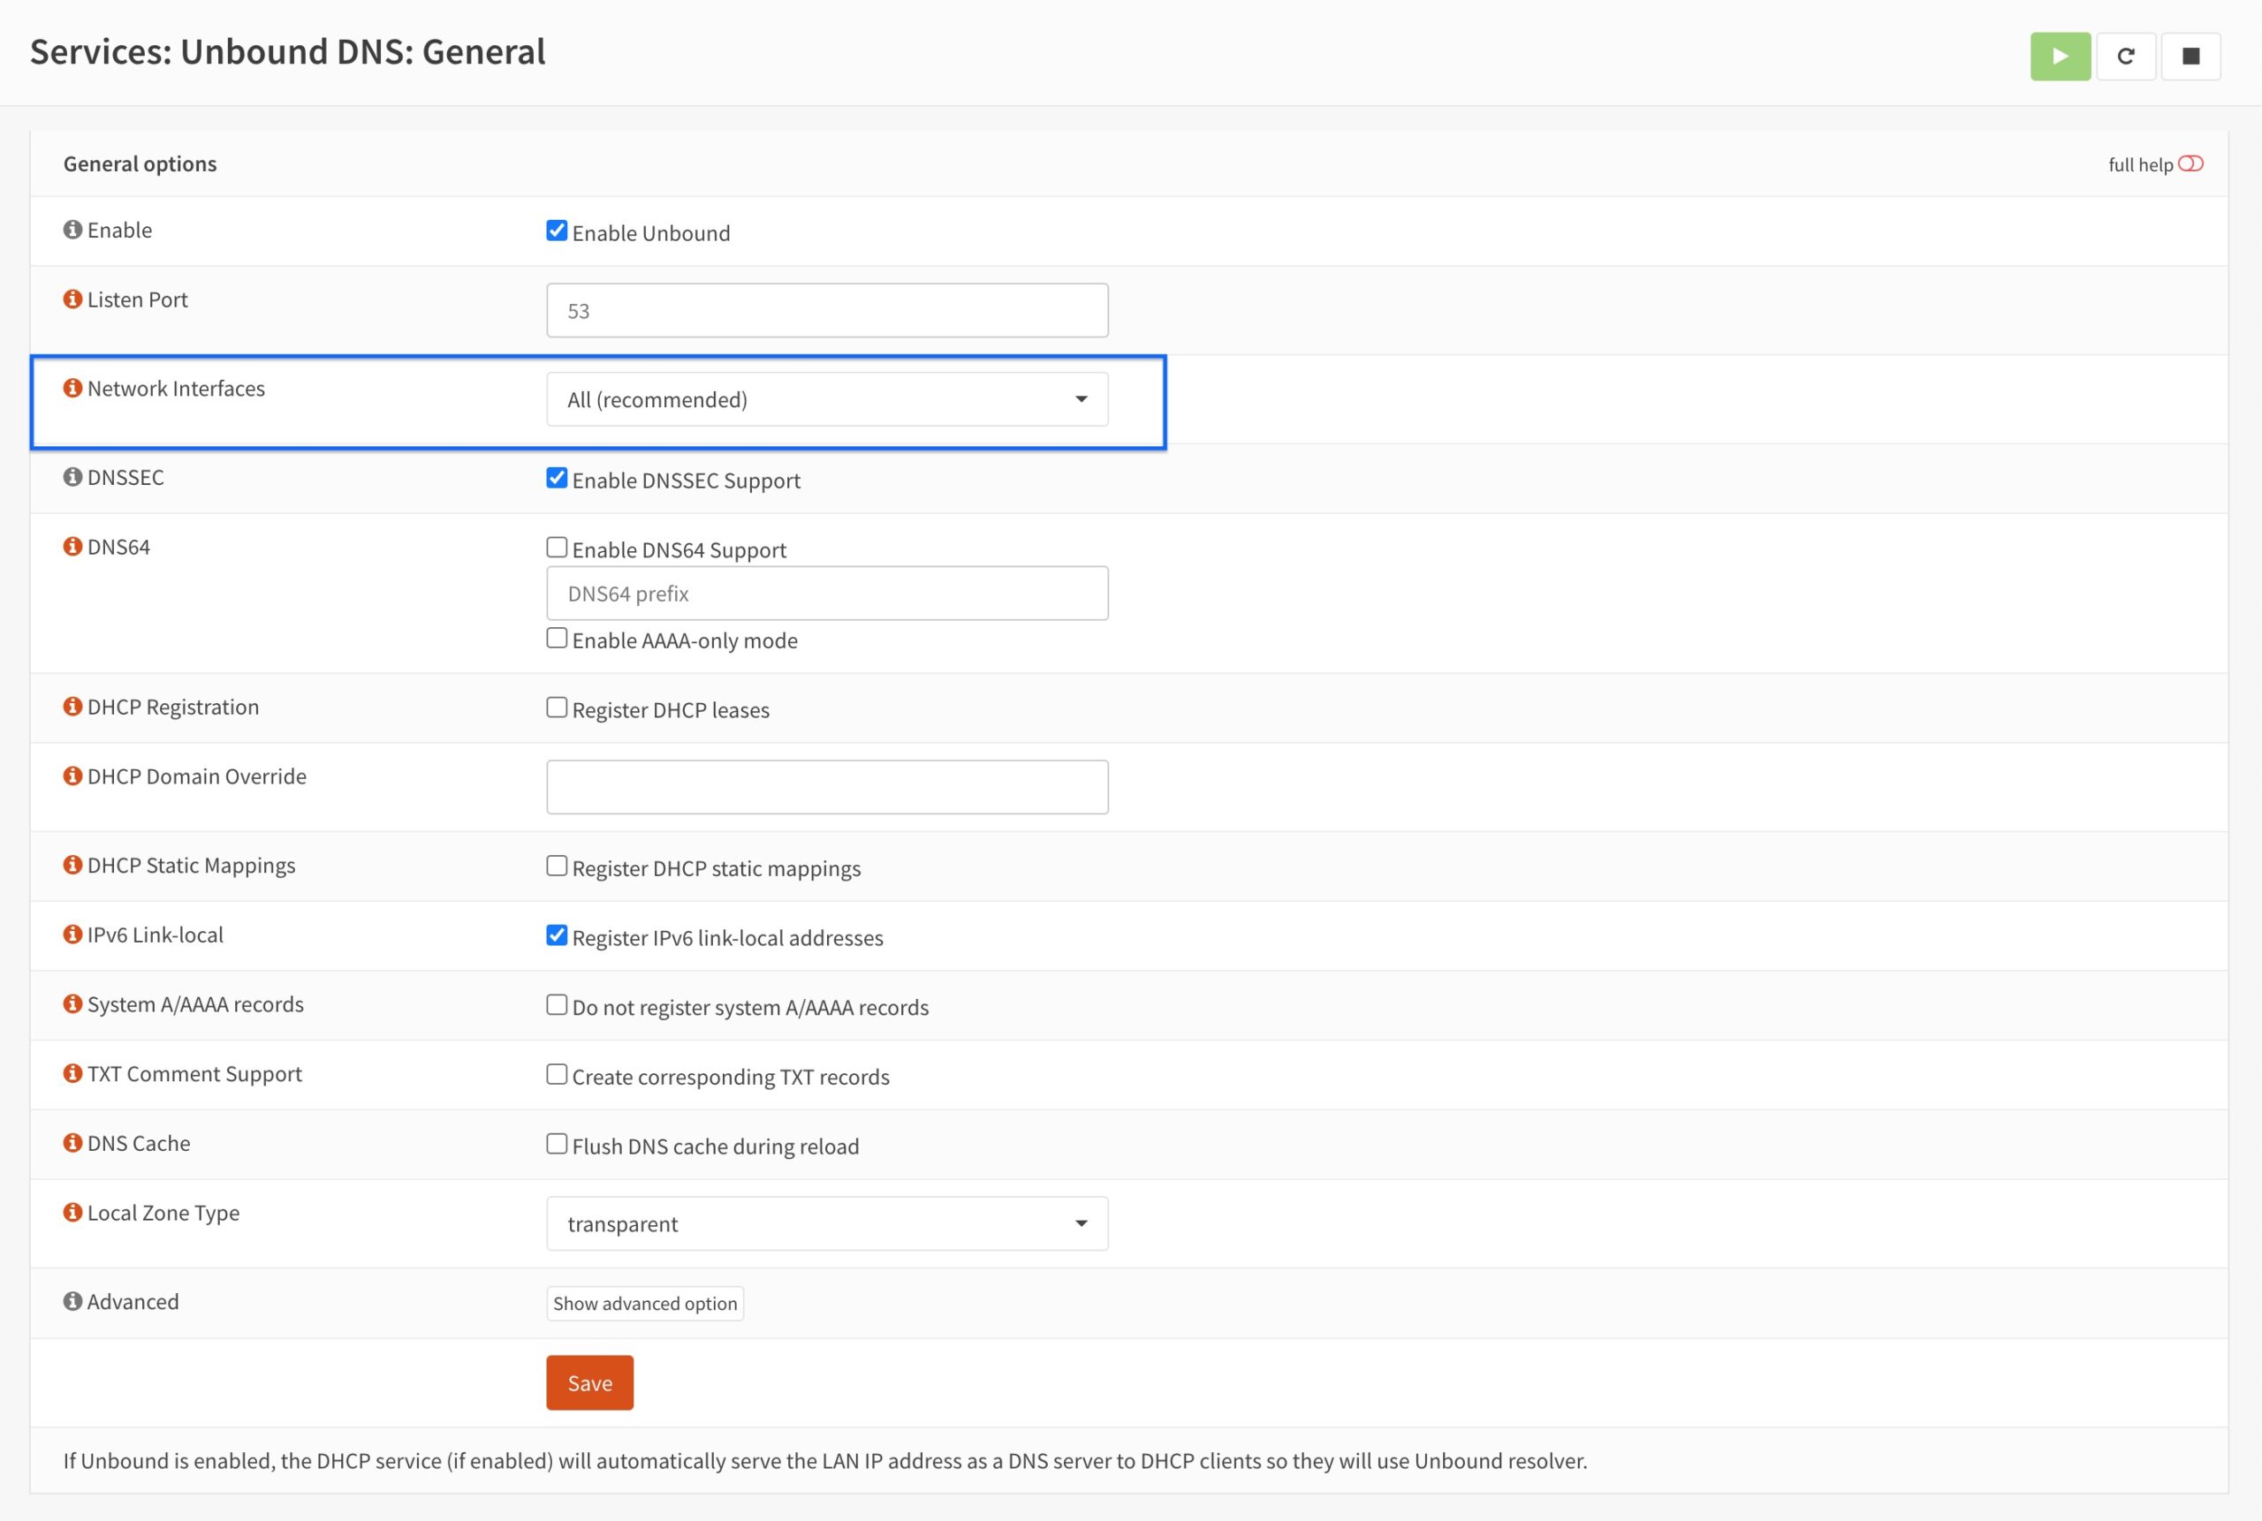This screenshot has height=1521, width=2262.
Task: Check Enable AAAA-only mode
Action: (x=557, y=639)
